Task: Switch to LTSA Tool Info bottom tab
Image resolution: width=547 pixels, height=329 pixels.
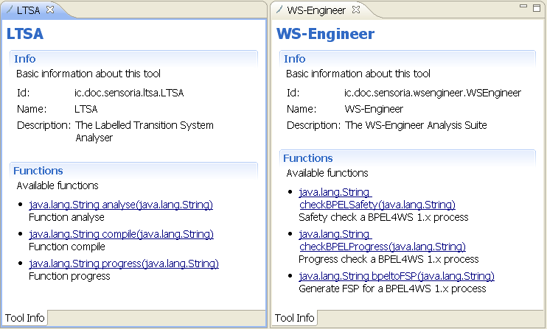Action: (x=24, y=318)
